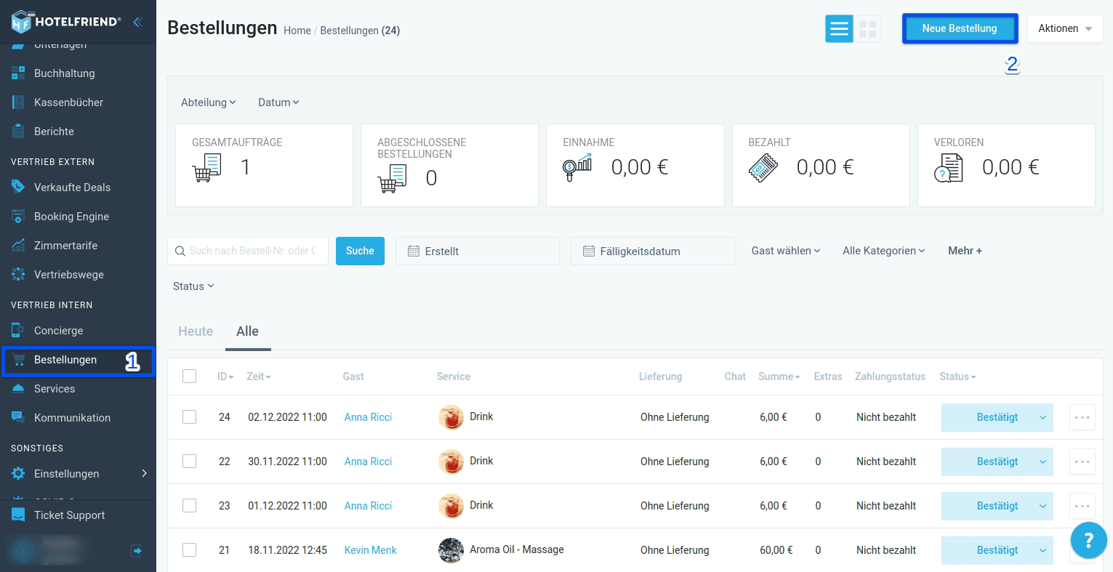Switch to the Heute tab
Screen dimensions: 1113x572
[x=196, y=331]
